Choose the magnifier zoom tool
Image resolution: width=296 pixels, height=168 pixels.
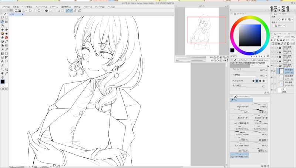2,69
